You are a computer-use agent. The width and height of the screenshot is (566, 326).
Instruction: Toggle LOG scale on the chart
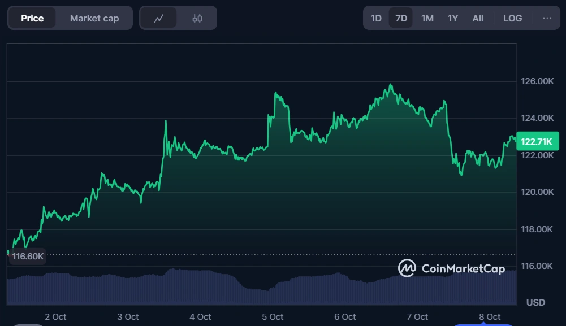click(x=512, y=18)
